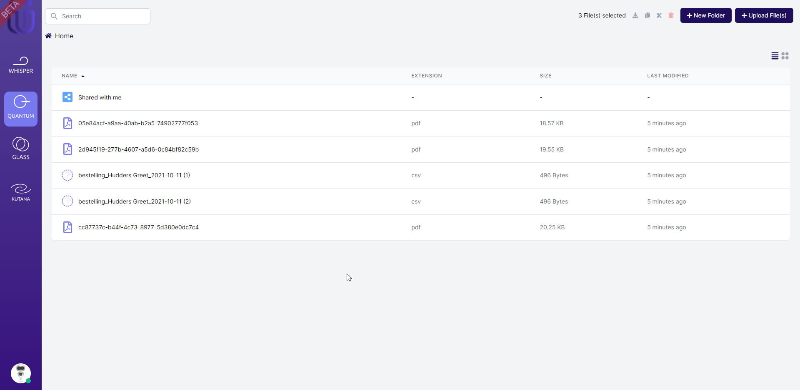Cut the selected files with scissors icon
Screen dimensions: 800x390
659,15
